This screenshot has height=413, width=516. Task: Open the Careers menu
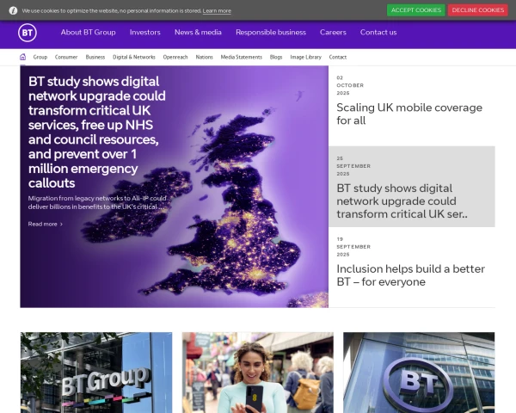tap(333, 33)
